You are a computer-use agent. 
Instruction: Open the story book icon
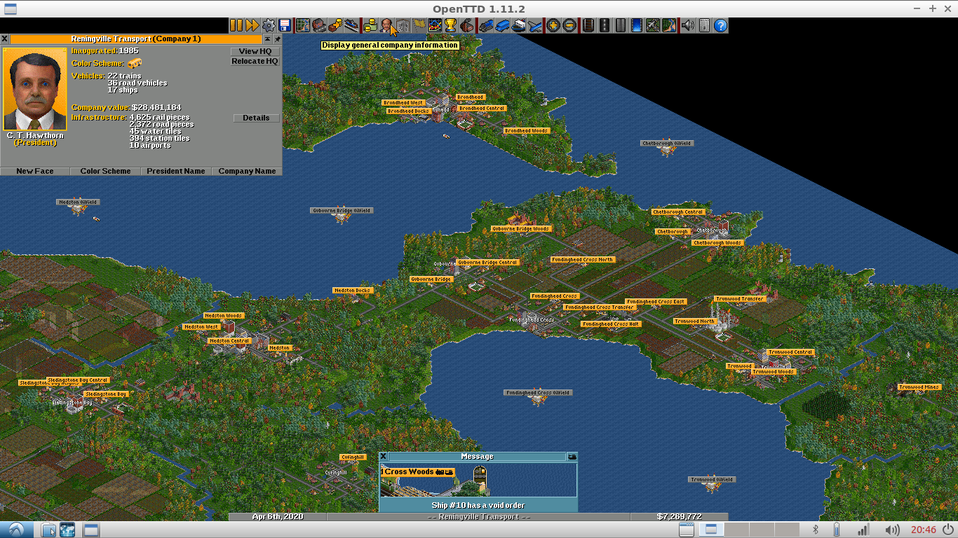pos(403,25)
